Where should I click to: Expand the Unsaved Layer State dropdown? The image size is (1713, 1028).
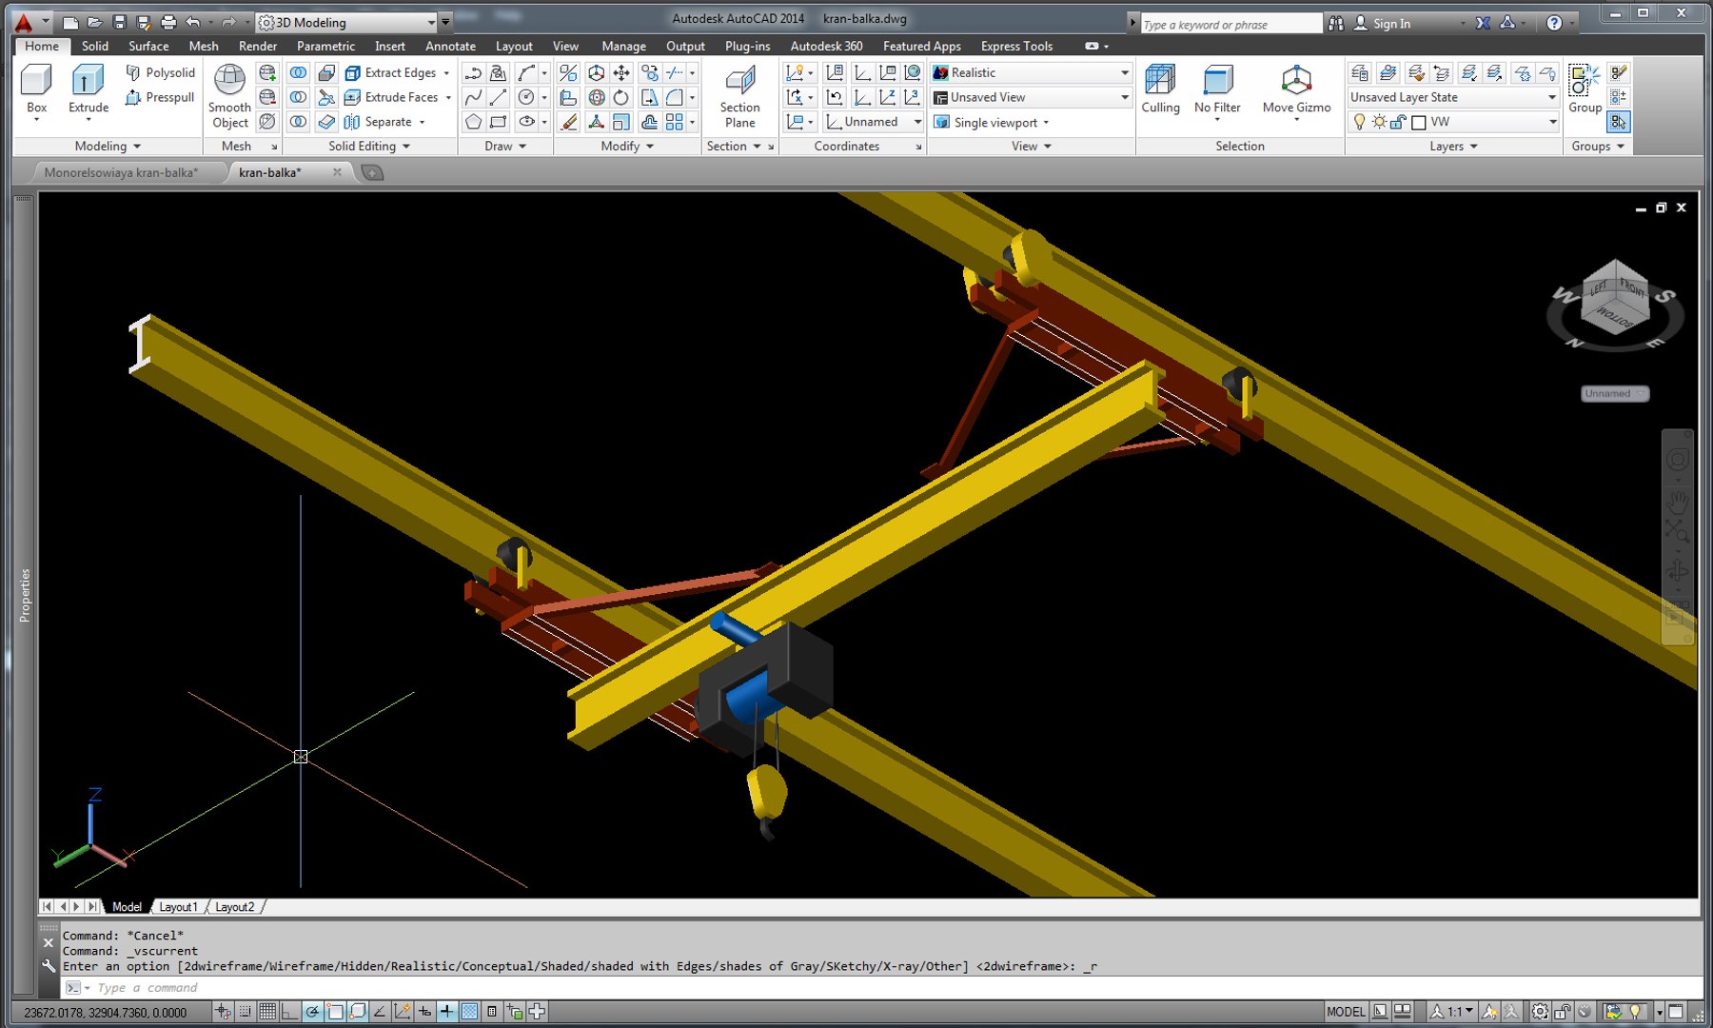point(1453,97)
